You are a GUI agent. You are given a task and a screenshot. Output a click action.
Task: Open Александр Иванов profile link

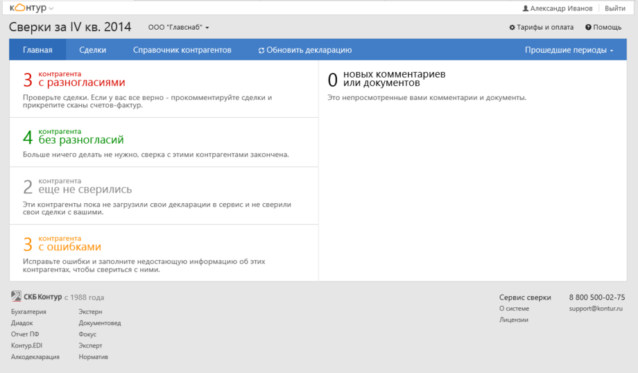coord(561,8)
